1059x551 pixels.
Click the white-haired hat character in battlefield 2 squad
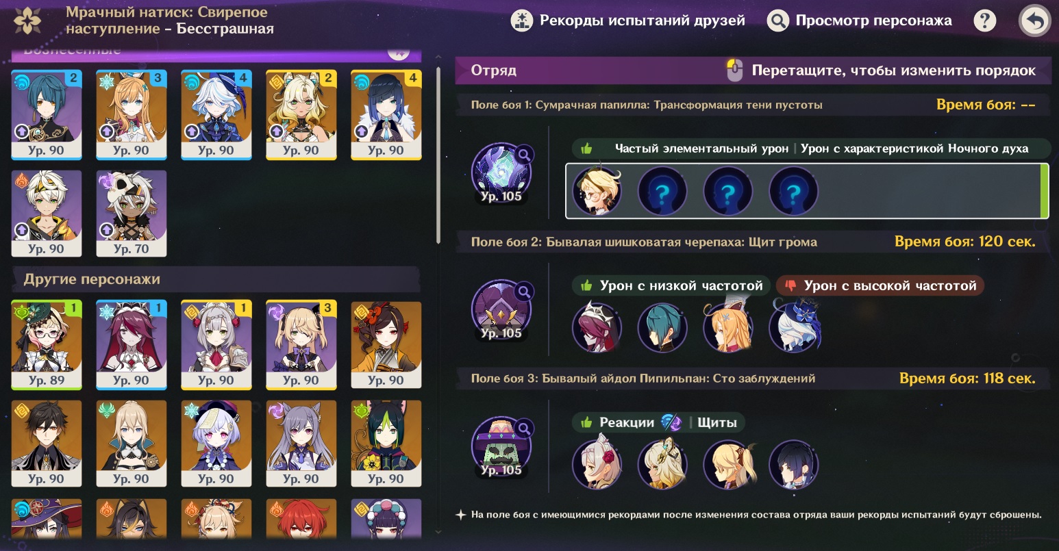click(794, 329)
